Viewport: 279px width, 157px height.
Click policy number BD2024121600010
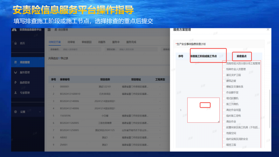point(70,94)
